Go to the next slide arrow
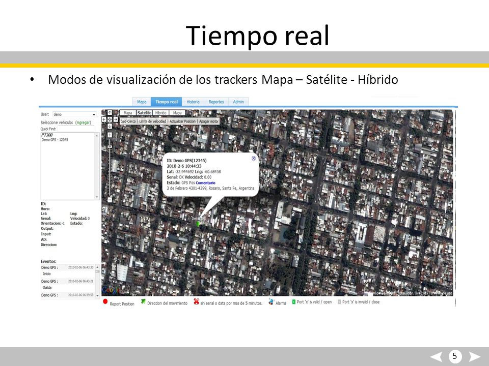This screenshot has width=489, height=366. tap(475, 357)
